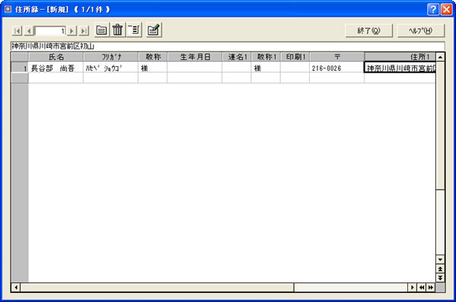Select the row 1 header cell
The image size is (456, 302).
[x=20, y=67]
